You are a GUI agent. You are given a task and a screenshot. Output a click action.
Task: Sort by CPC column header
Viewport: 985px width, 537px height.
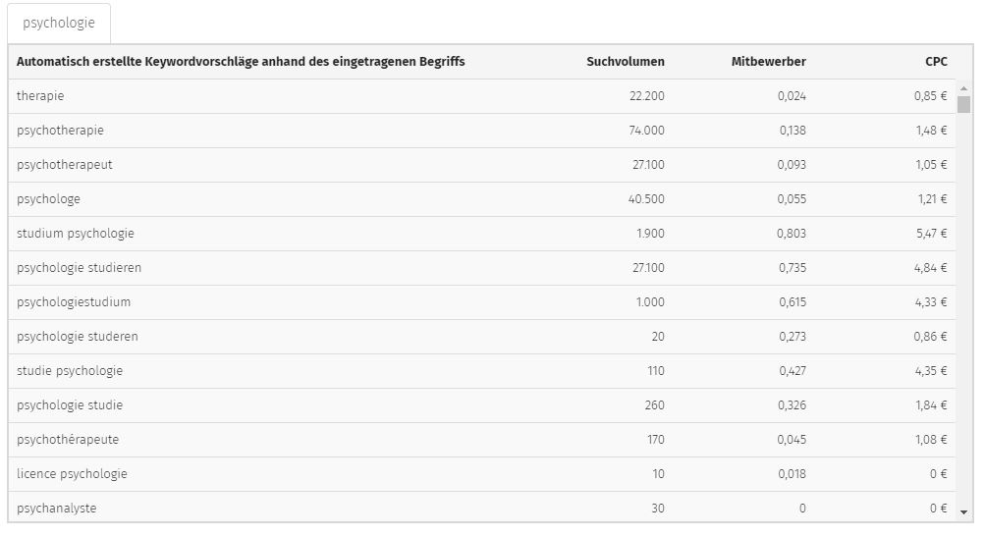[x=936, y=62]
